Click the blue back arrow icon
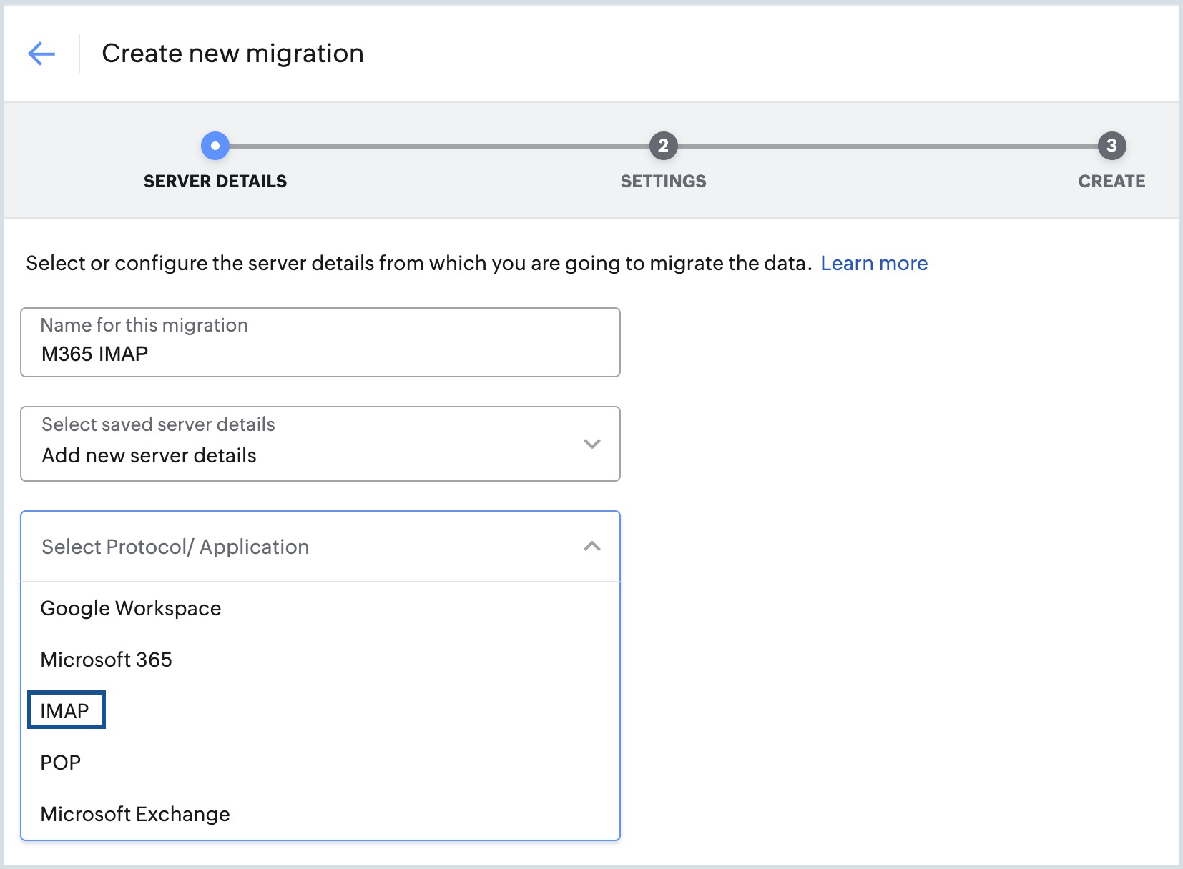This screenshot has height=869, width=1183. coord(42,52)
